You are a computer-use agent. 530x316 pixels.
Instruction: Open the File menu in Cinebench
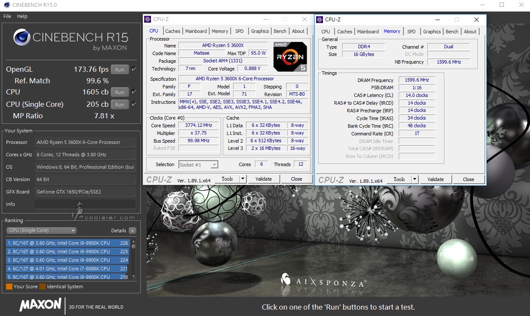click(7, 16)
